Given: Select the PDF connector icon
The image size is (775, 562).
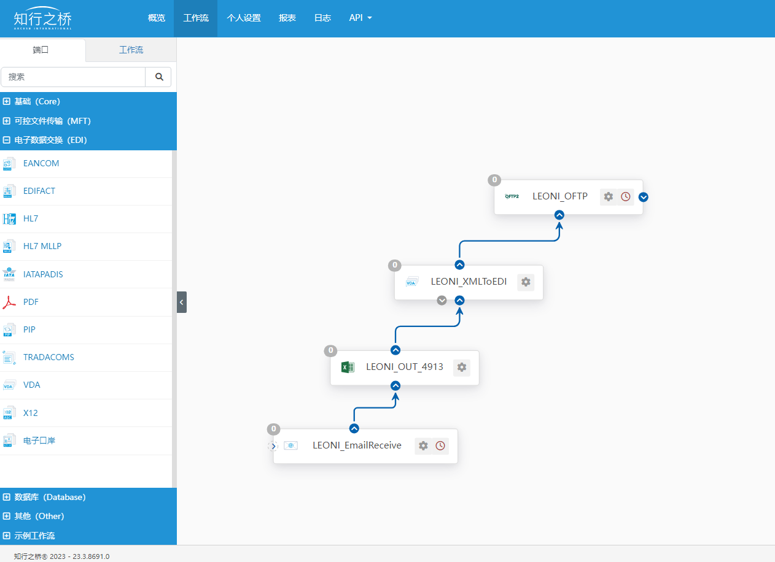Looking at the screenshot, I should 9,302.
